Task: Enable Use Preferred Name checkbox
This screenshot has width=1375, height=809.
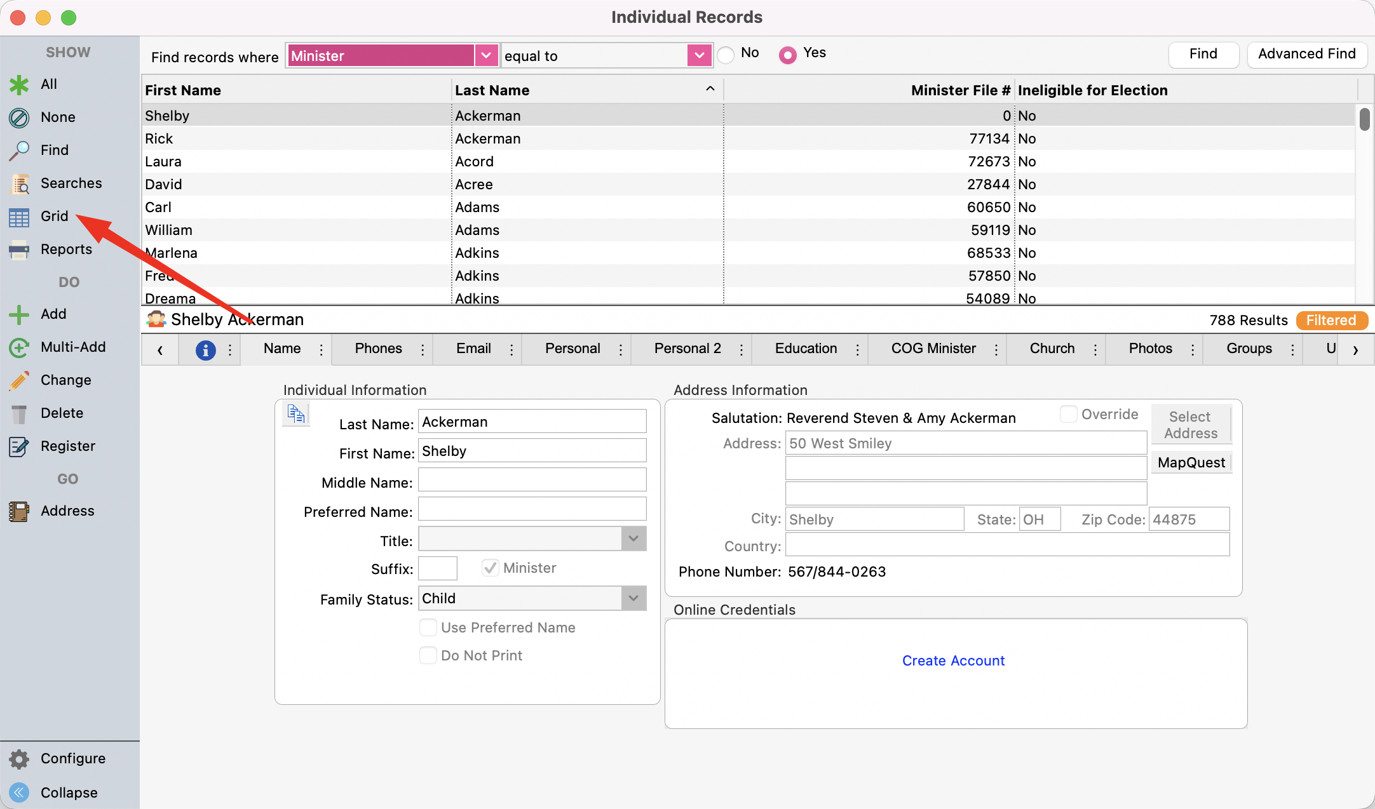Action: pos(428,627)
